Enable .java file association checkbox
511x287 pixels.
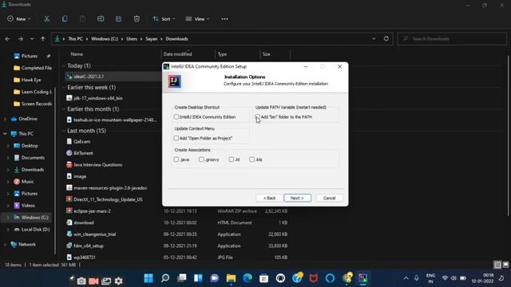click(176, 159)
